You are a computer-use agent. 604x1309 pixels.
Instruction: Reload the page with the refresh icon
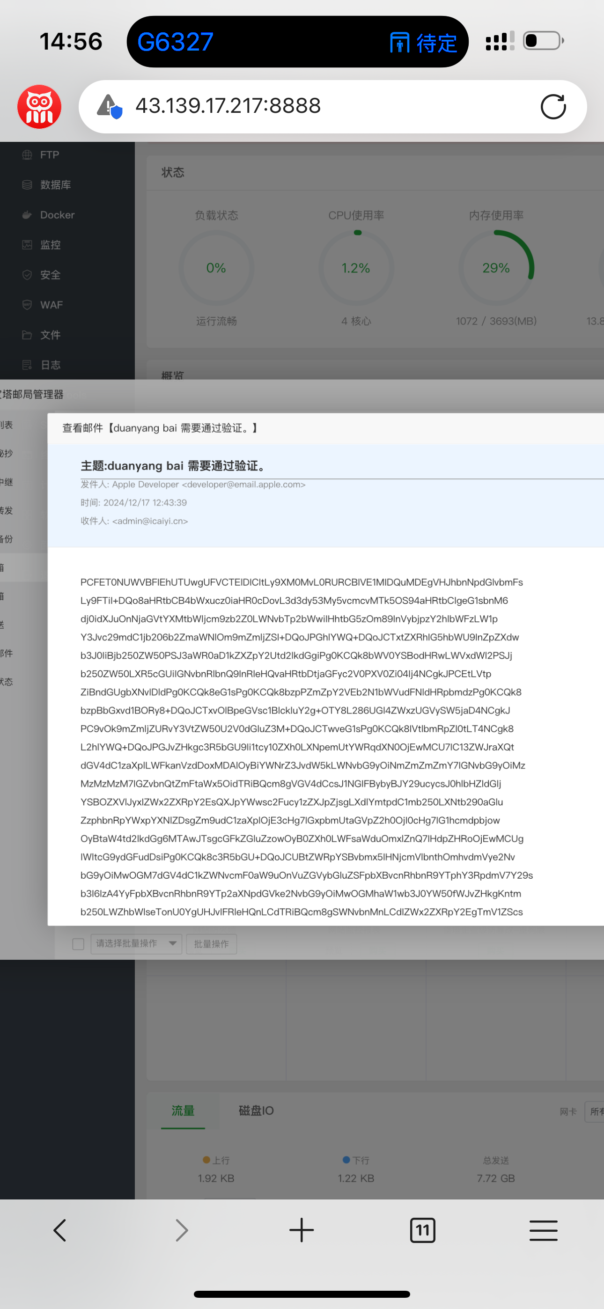click(553, 107)
